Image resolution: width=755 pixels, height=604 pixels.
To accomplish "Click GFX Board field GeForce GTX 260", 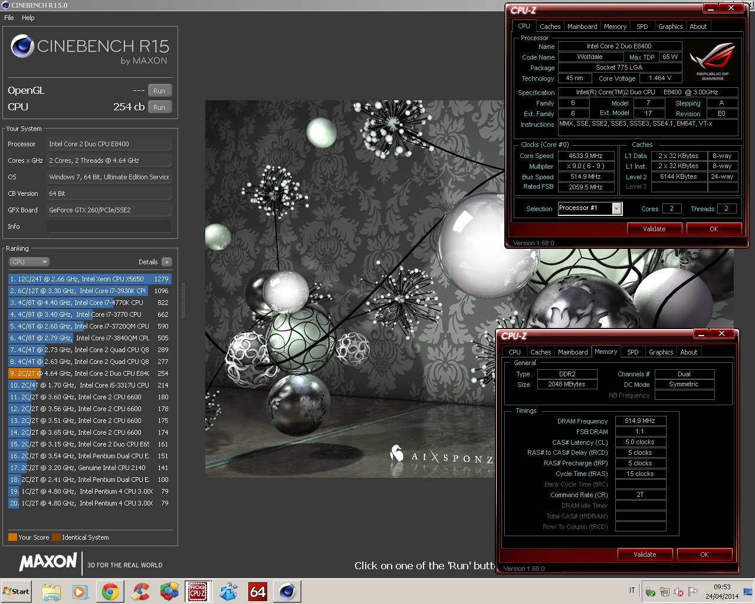I will (x=109, y=210).
